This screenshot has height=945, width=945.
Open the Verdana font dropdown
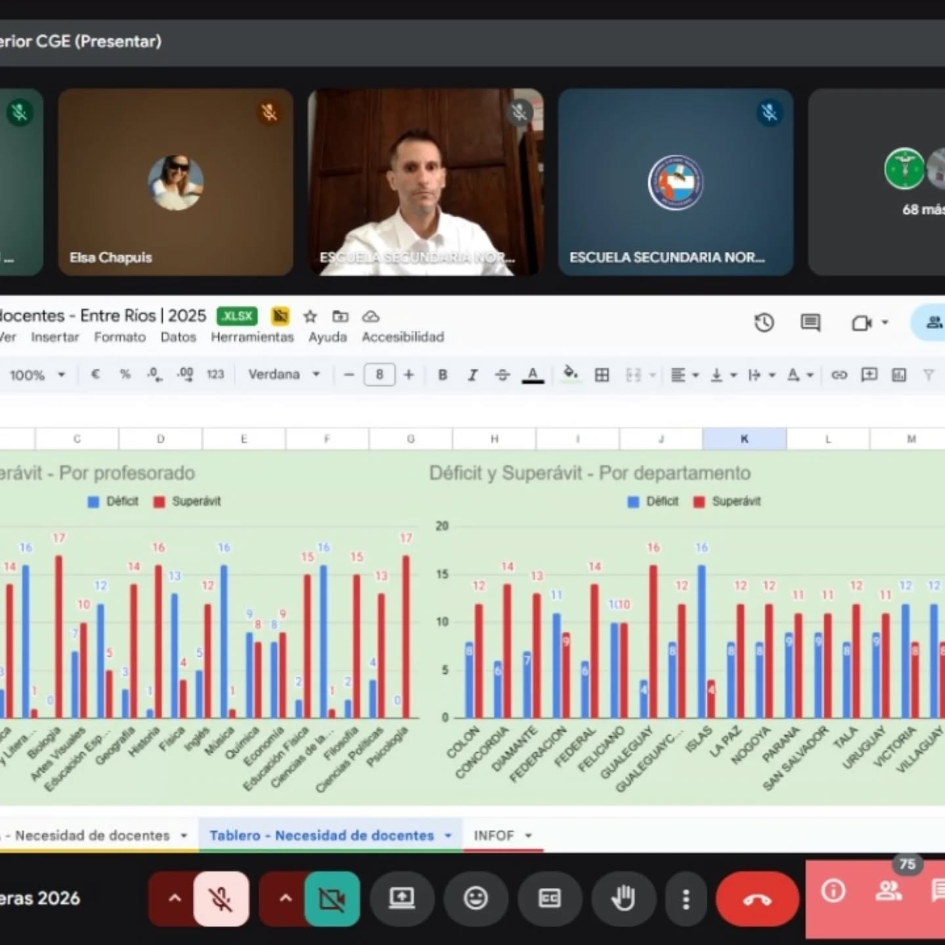coord(283,375)
